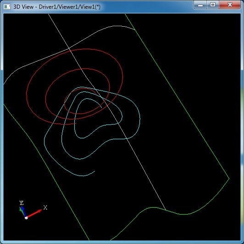Click the Z label above the axis triad
Image resolution: width=244 pixels, height=244 pixels.
pyautogui.click(x=22, y=203)
